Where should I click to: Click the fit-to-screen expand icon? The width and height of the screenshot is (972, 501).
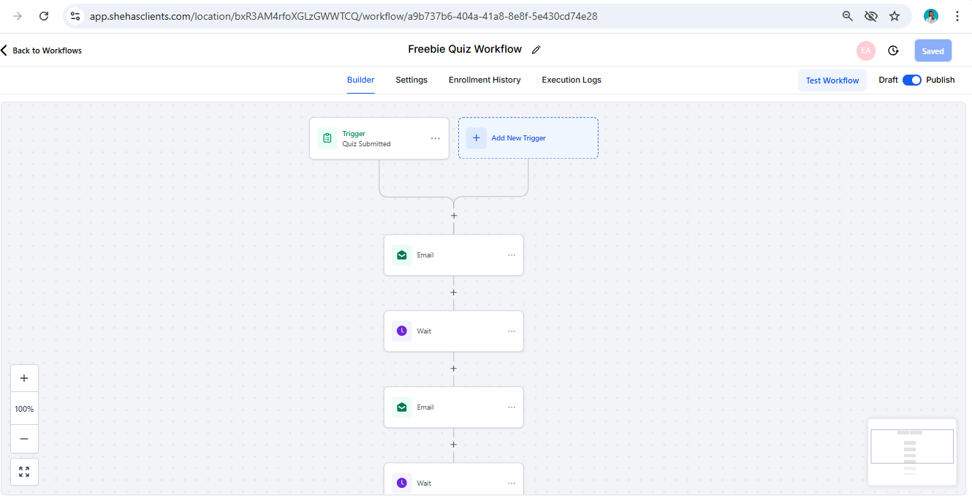[24, 472]
